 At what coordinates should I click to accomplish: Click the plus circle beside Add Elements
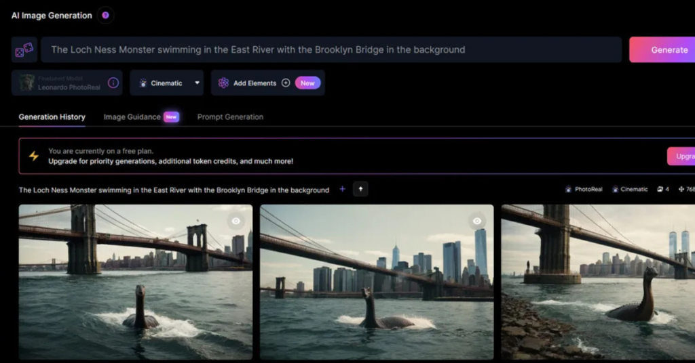[286, 83]
